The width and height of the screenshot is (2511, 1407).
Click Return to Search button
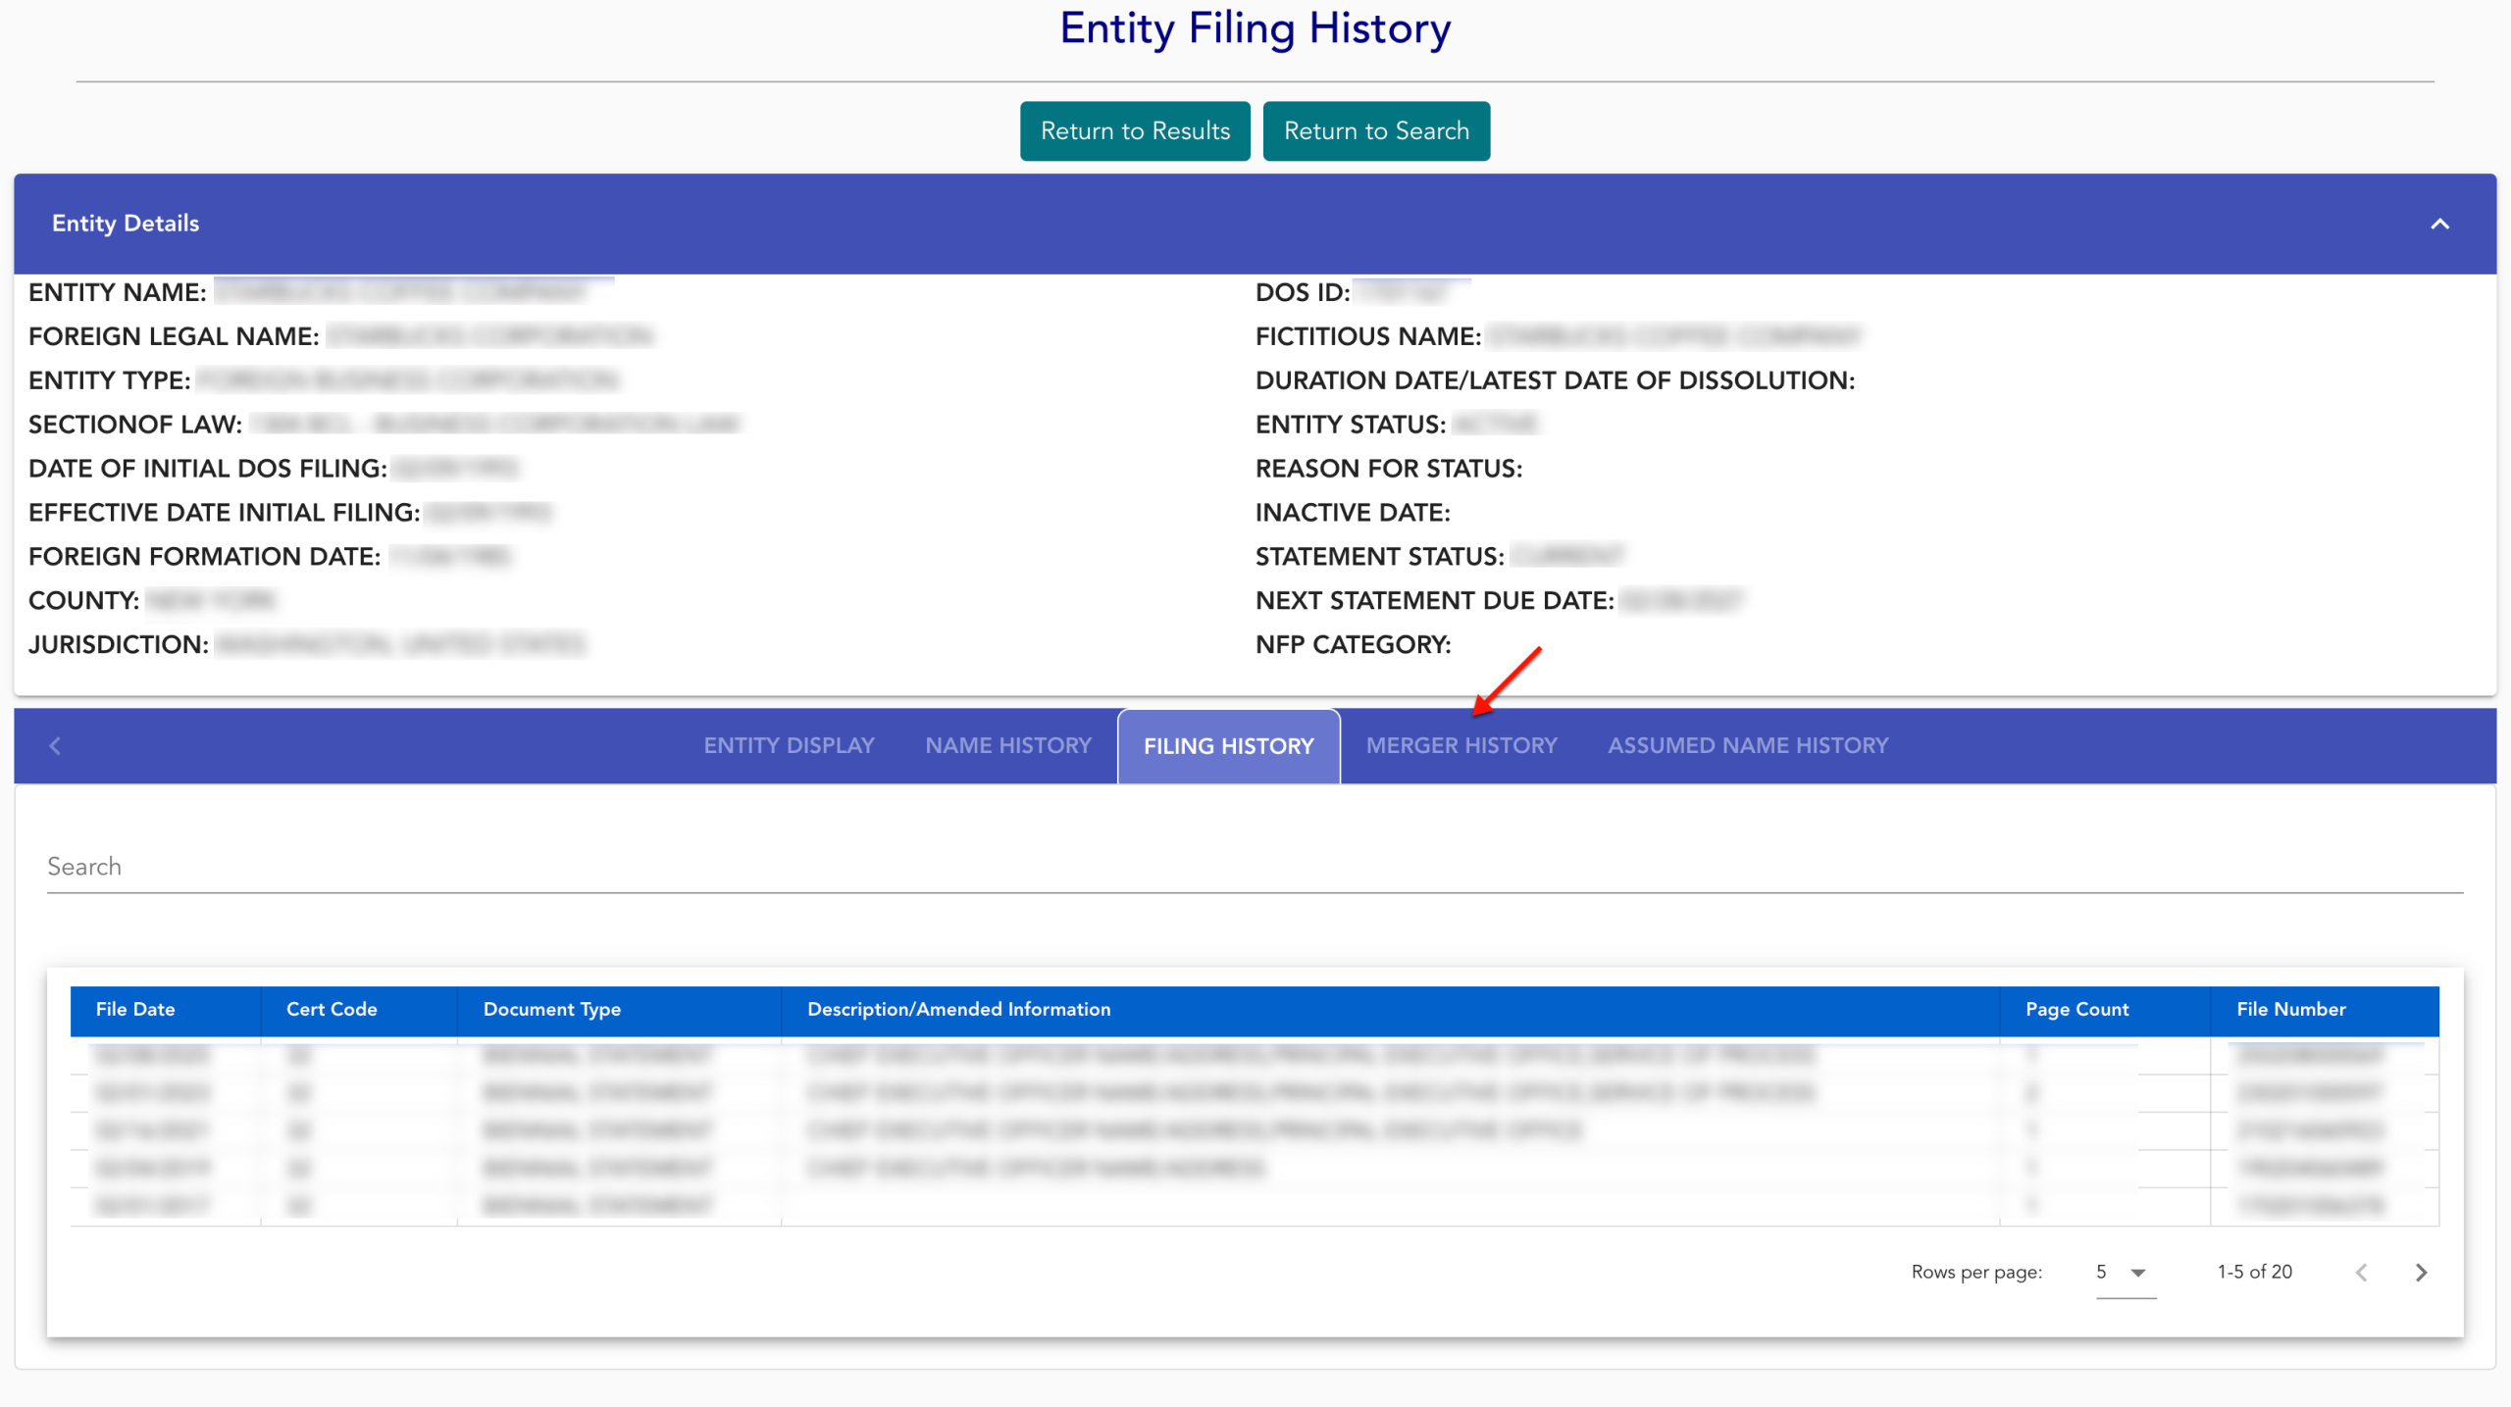(x=1376, y=131)
